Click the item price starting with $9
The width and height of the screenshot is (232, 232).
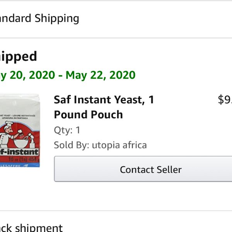(x=225, y=100)
